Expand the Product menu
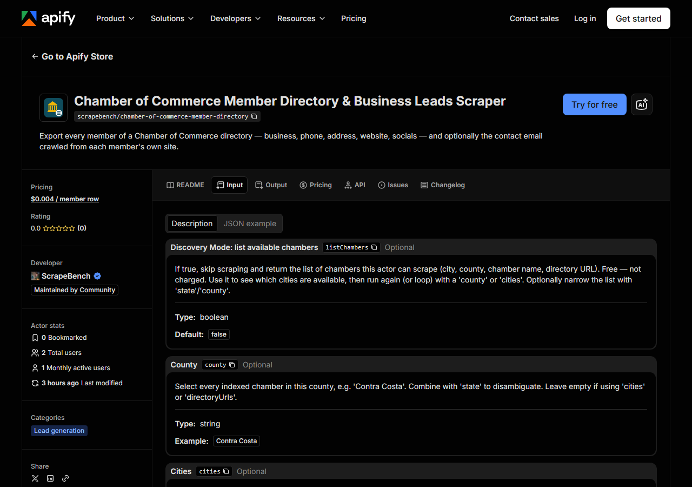 click(x=115, y=18)
